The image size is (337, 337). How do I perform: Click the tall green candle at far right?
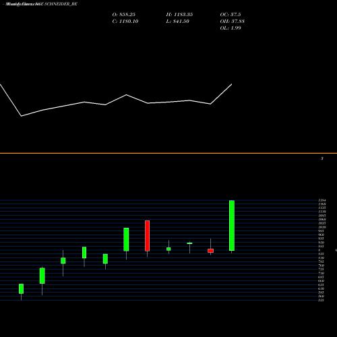coord(232,225)
